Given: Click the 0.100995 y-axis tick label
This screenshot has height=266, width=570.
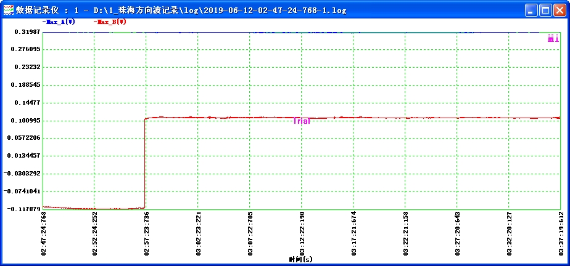Looking at the screenshot, I should [x=25, y=121].
